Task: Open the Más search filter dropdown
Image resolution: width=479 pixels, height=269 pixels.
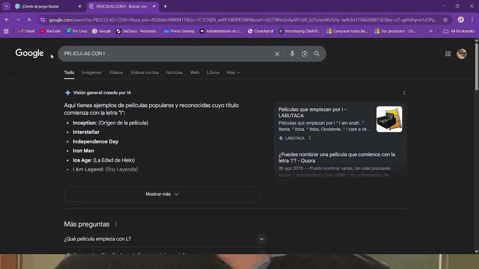Action: coord(233,72)
